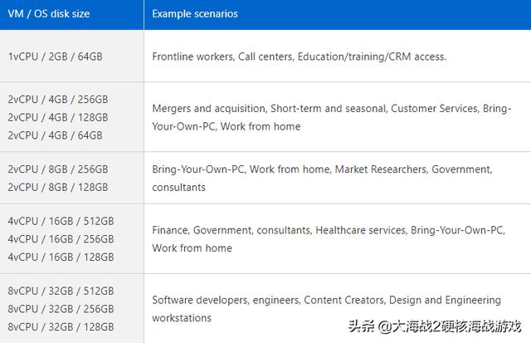
Task: Select the 4vCPU / 16GB / 128GB configuration
Action: [61, 257]
